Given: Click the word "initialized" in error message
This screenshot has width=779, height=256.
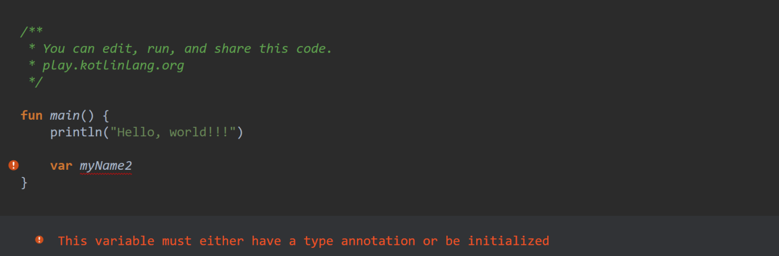Looking at the screenshot, I should (508, 241).
